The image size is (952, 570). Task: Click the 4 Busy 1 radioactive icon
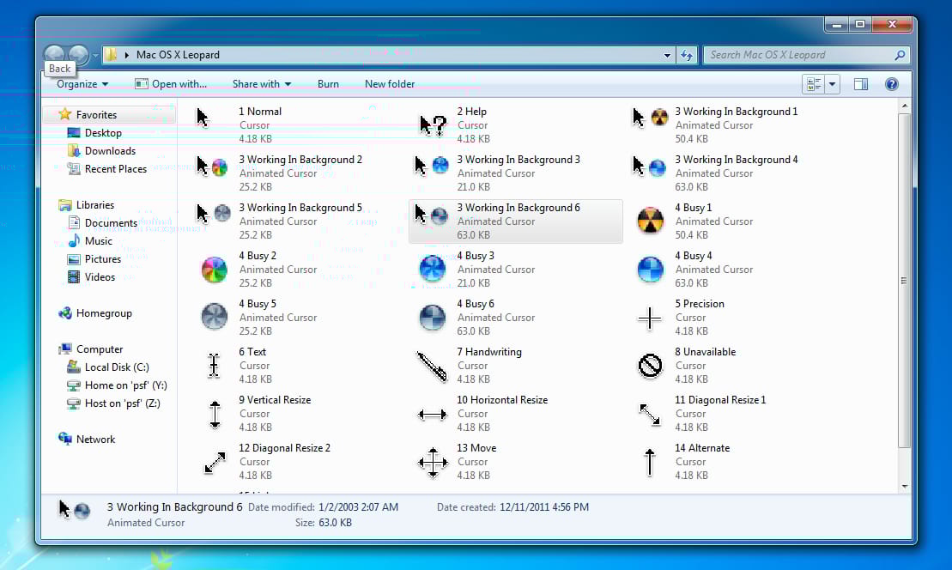(650, 221)
